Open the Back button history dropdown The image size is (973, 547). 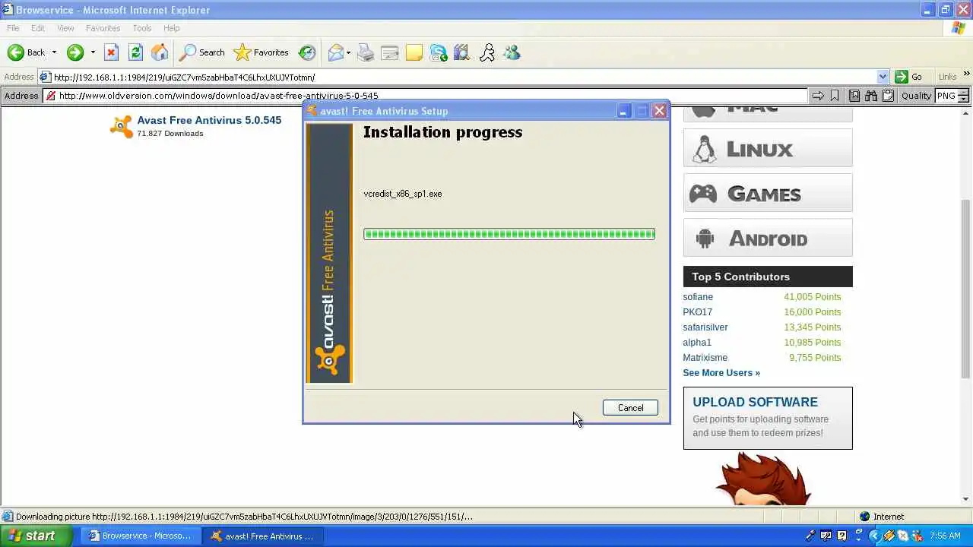point(54,52)
